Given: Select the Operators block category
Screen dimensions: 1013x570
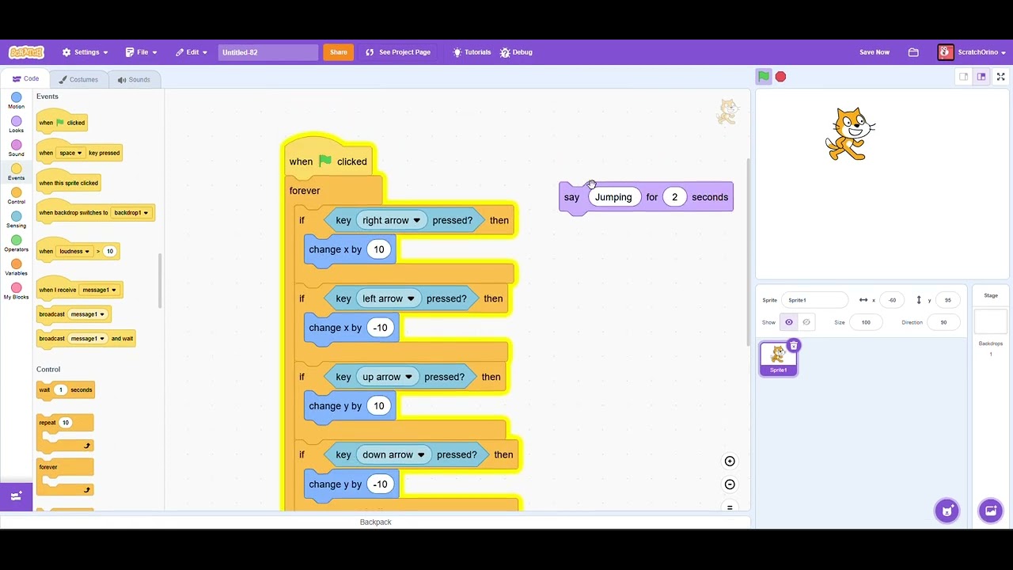Looking at the screenshot, I should [16, 243].
